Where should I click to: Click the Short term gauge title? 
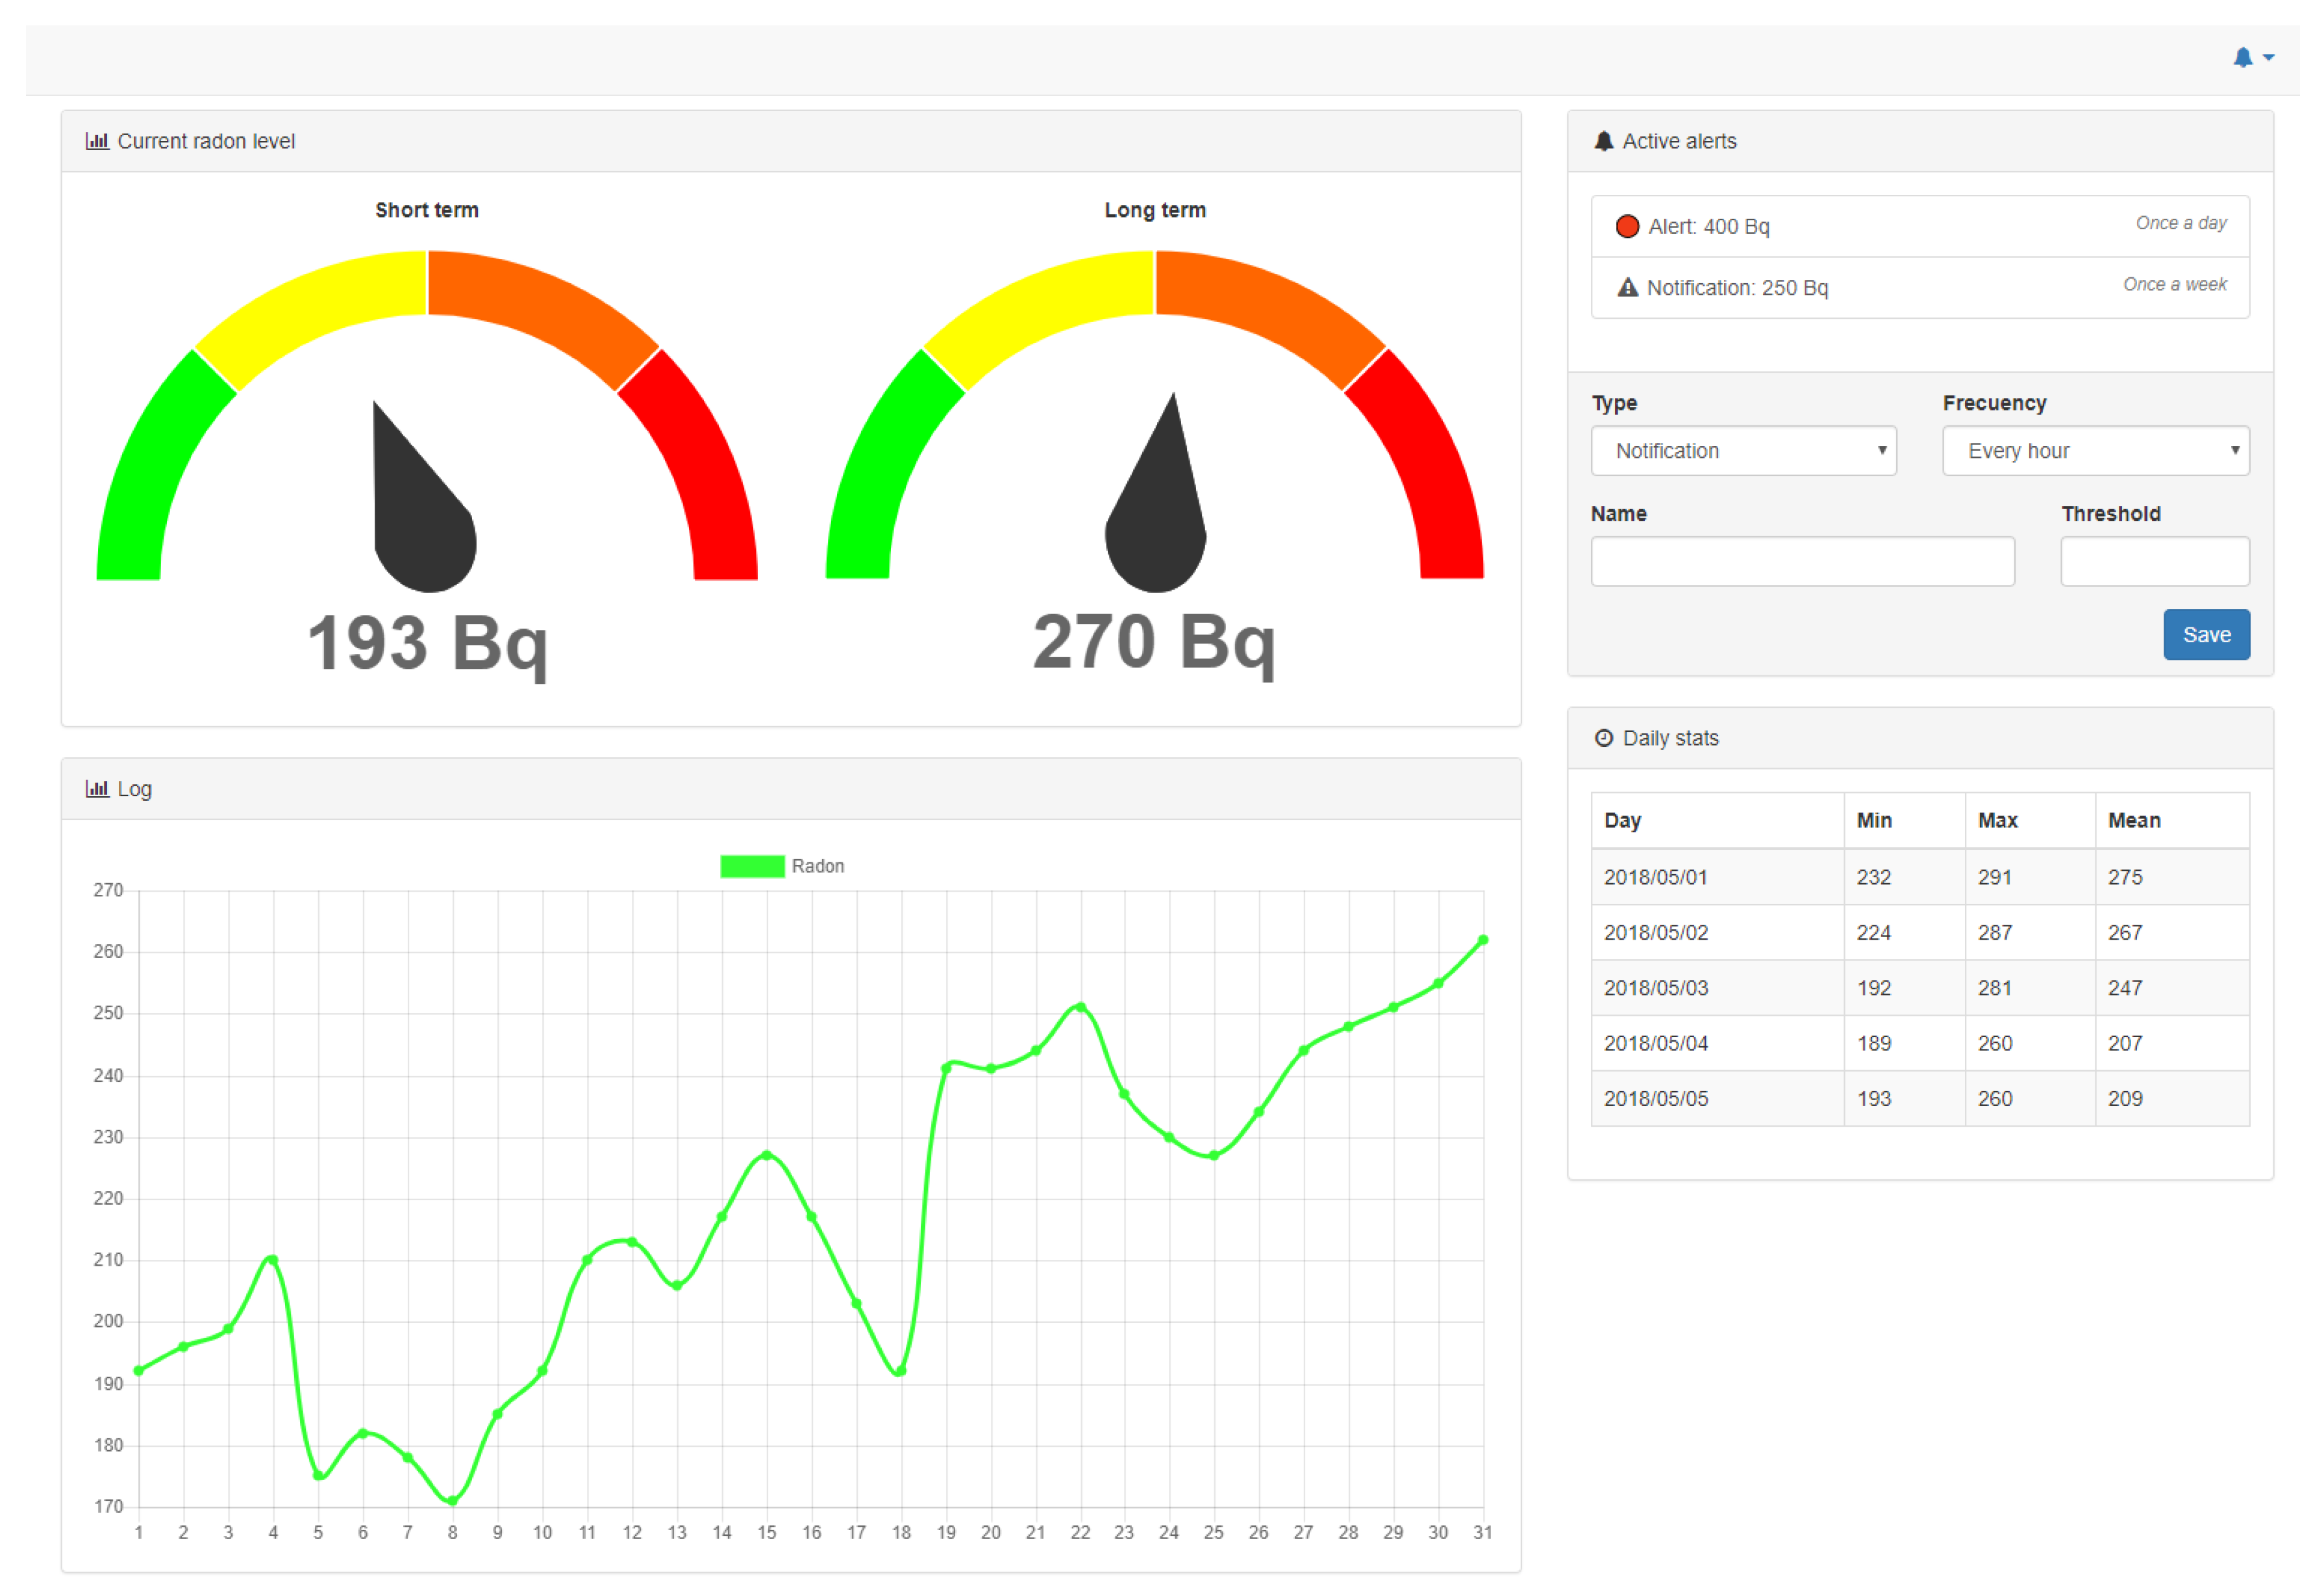coord(427,210)
